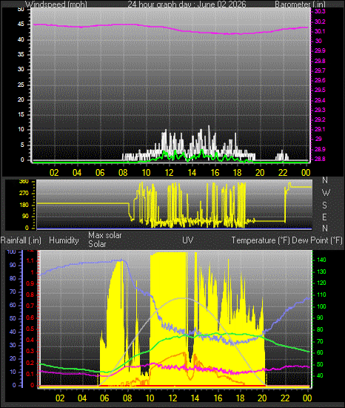Click the 90 wind direction axis value
Screen dimensions: 345x408
(x=25, y=217)
